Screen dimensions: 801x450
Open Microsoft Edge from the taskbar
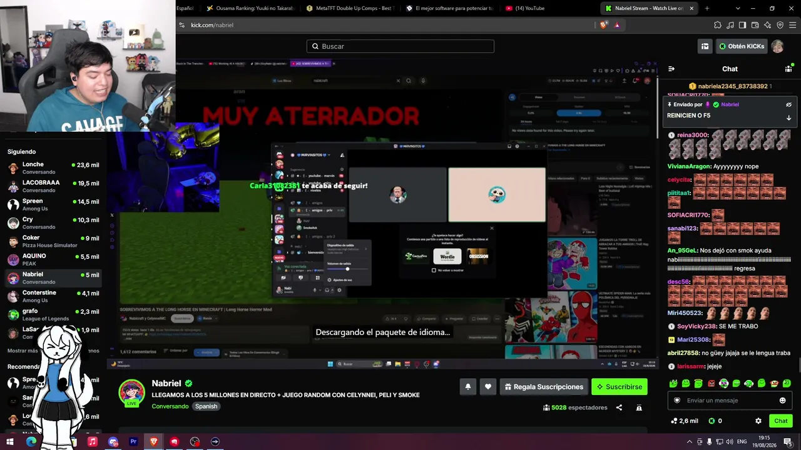(x=31, y=442)
